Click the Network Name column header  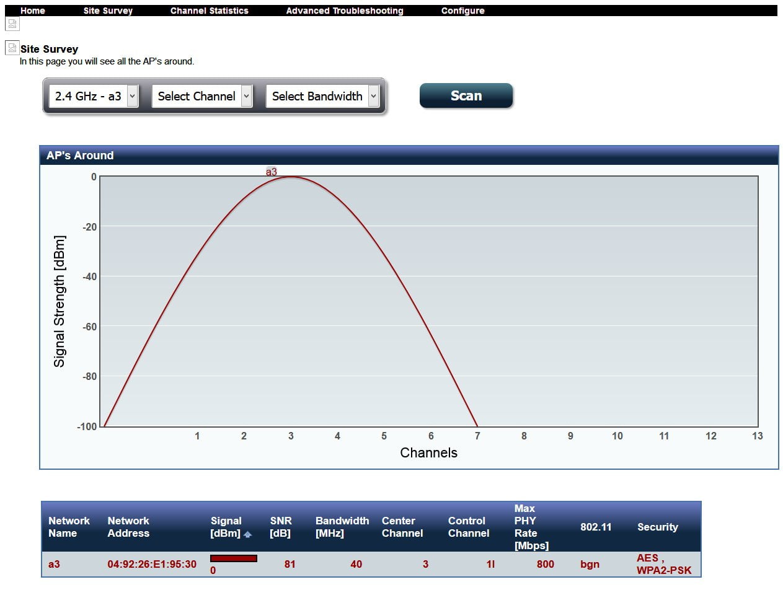[x=69, y=527]
